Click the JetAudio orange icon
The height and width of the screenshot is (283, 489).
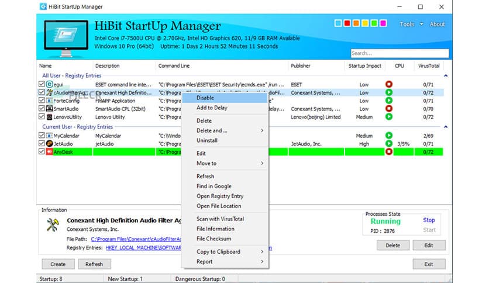49,144
